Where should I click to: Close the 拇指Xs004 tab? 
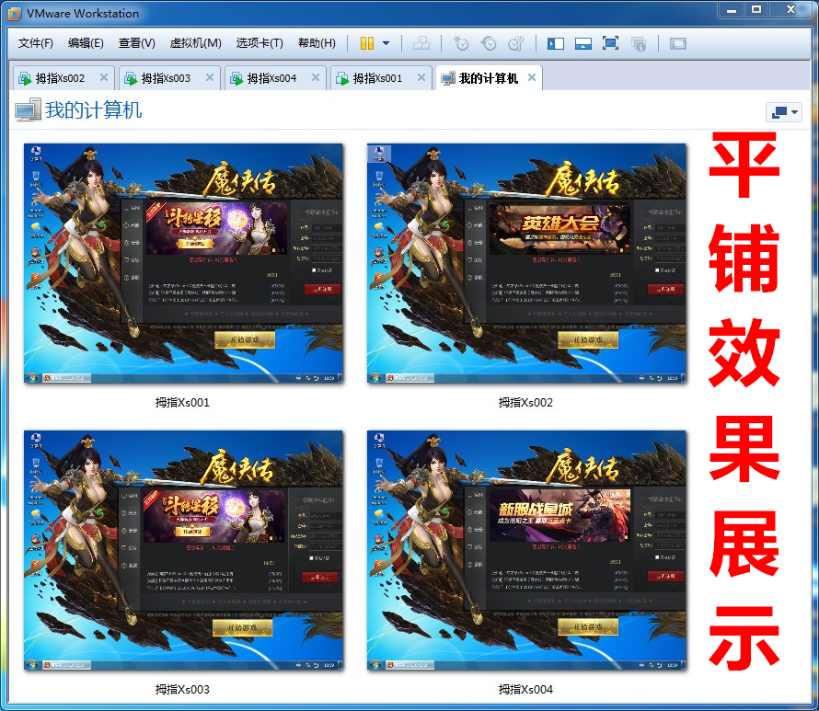pyautogui.click(x=316, y=77)
